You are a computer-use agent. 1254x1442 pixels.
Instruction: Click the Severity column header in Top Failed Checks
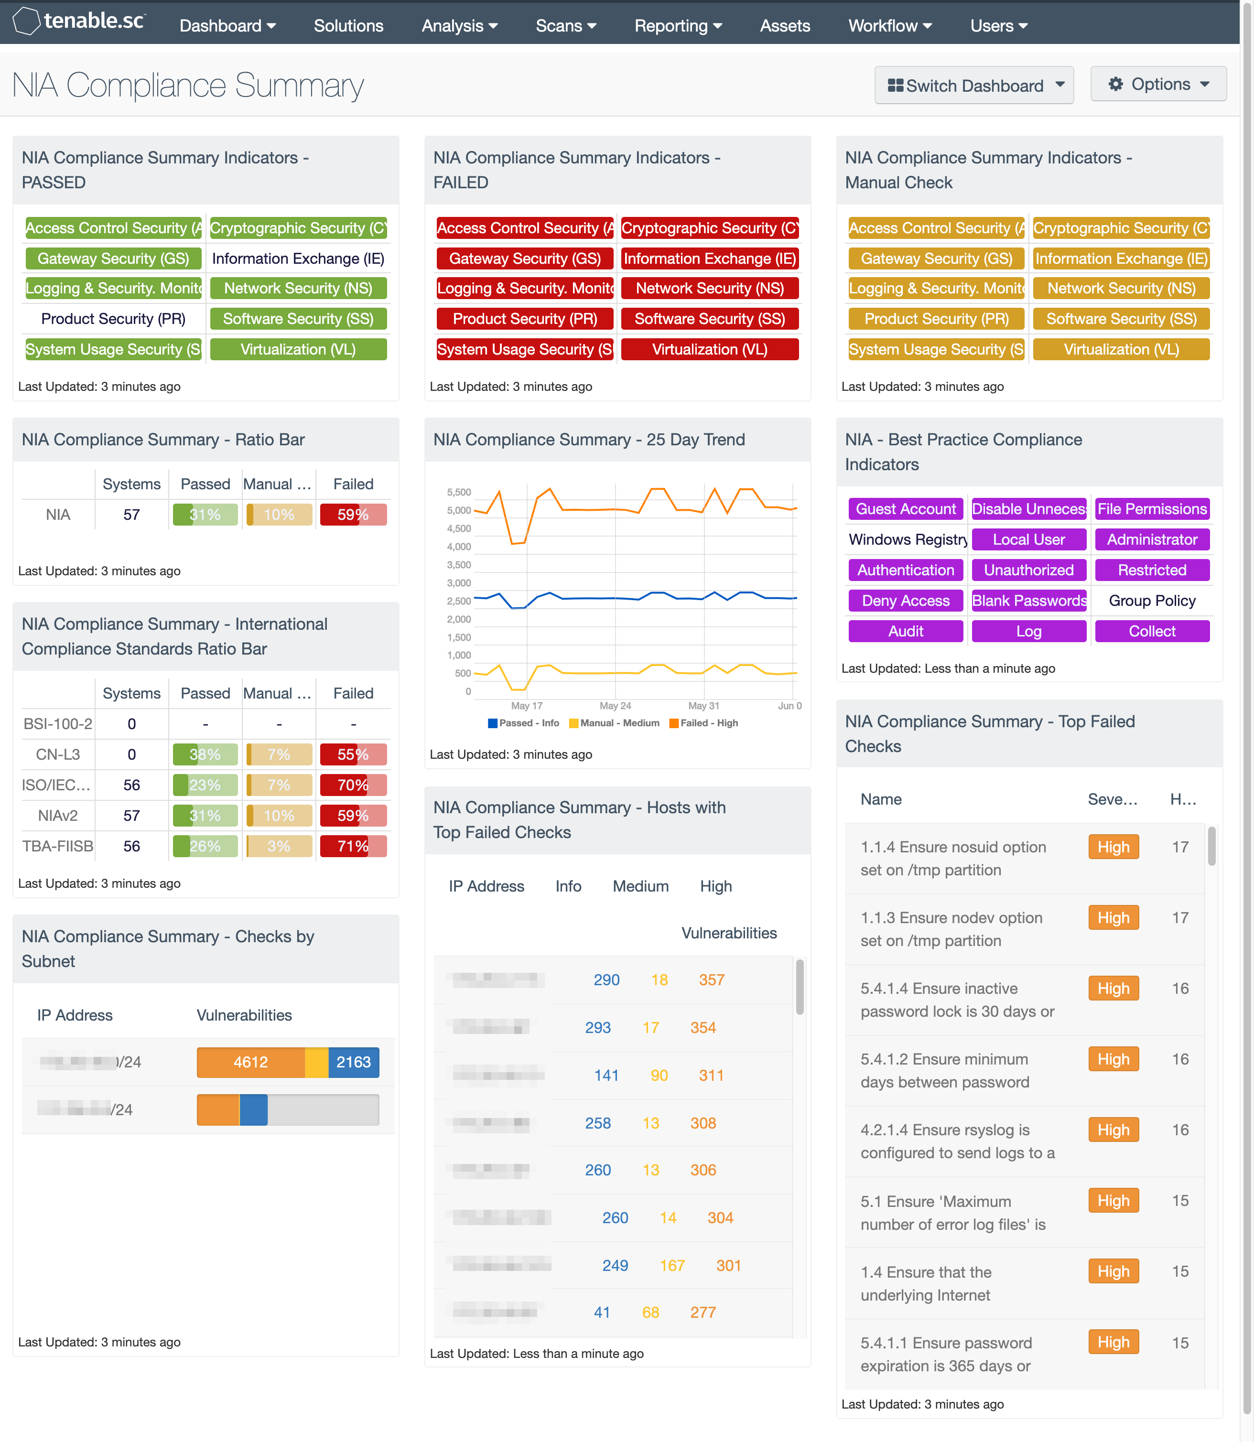coord(1112,800)
